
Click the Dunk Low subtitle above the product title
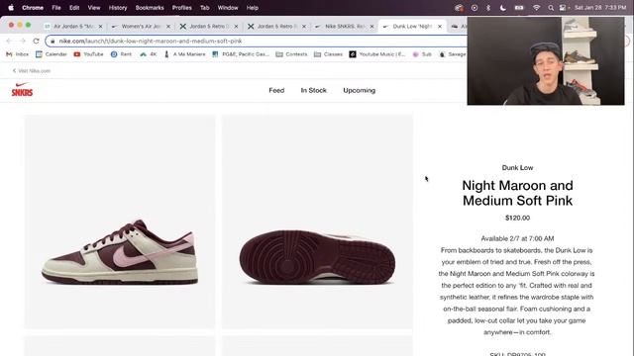(517, 167)
